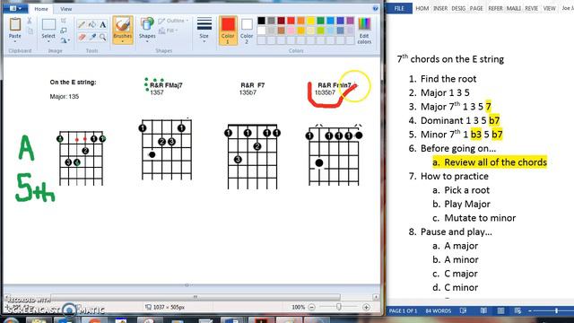
Task: Click the 'R&R F7' chord label on canvas
Action: tap(253, 85)
